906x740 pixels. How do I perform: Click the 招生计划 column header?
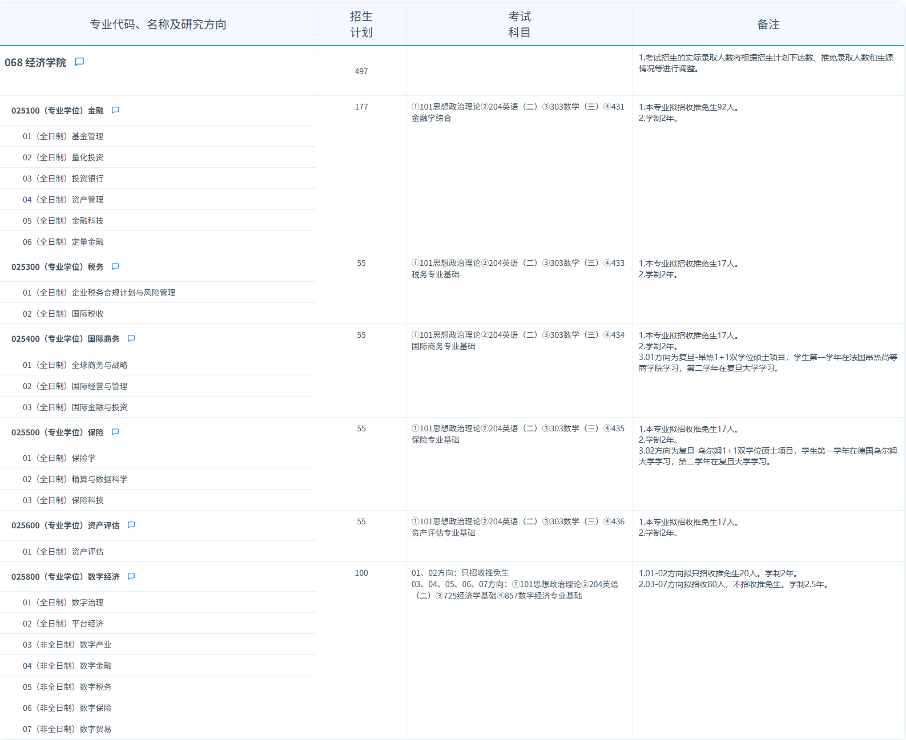[361, 25]
